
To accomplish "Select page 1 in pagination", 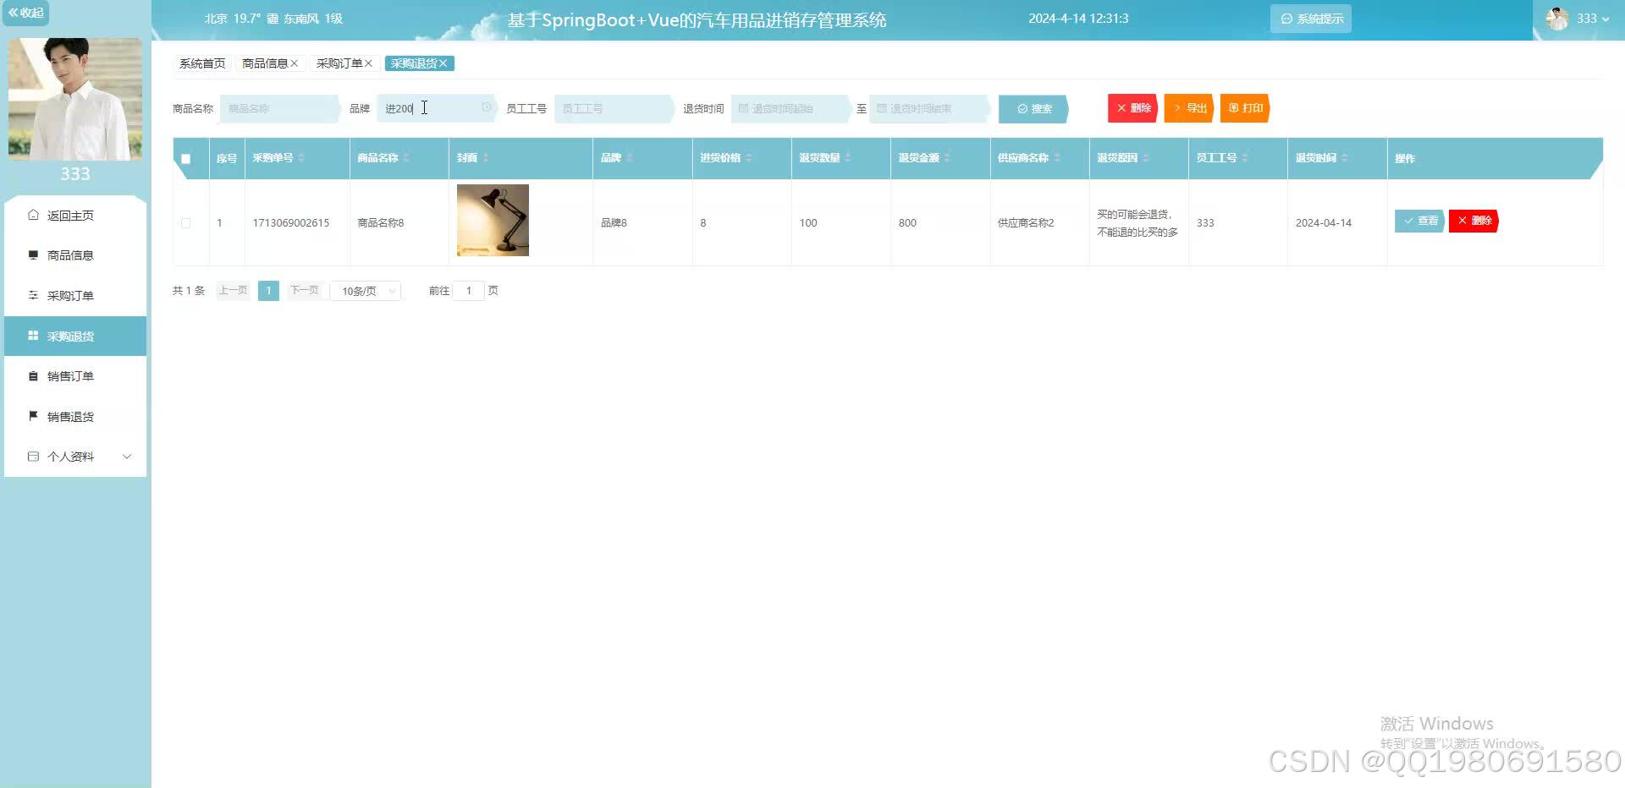I will tap(268, 291).
